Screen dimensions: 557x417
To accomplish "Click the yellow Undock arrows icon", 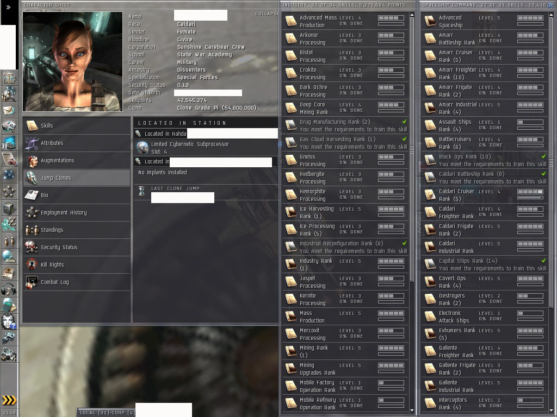I will (9, 400).
